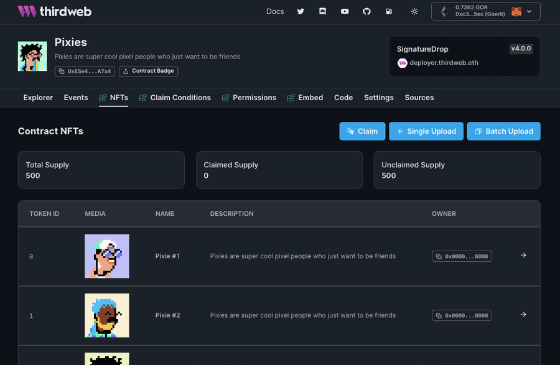Click token ID 1 cell
Image resolution: width=560 pixels, height=365 pixels.
31,316
